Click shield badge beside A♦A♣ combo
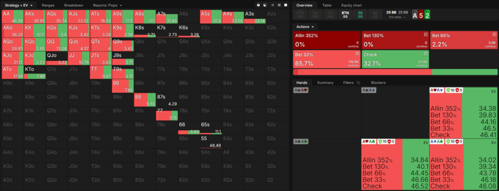Image resolution: width=499 pixels, height=191 pixels. (x=454, y=141)
